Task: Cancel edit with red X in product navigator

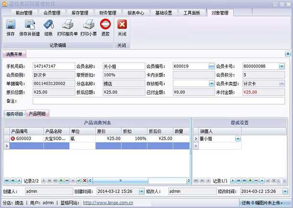Action: [85, 181]
